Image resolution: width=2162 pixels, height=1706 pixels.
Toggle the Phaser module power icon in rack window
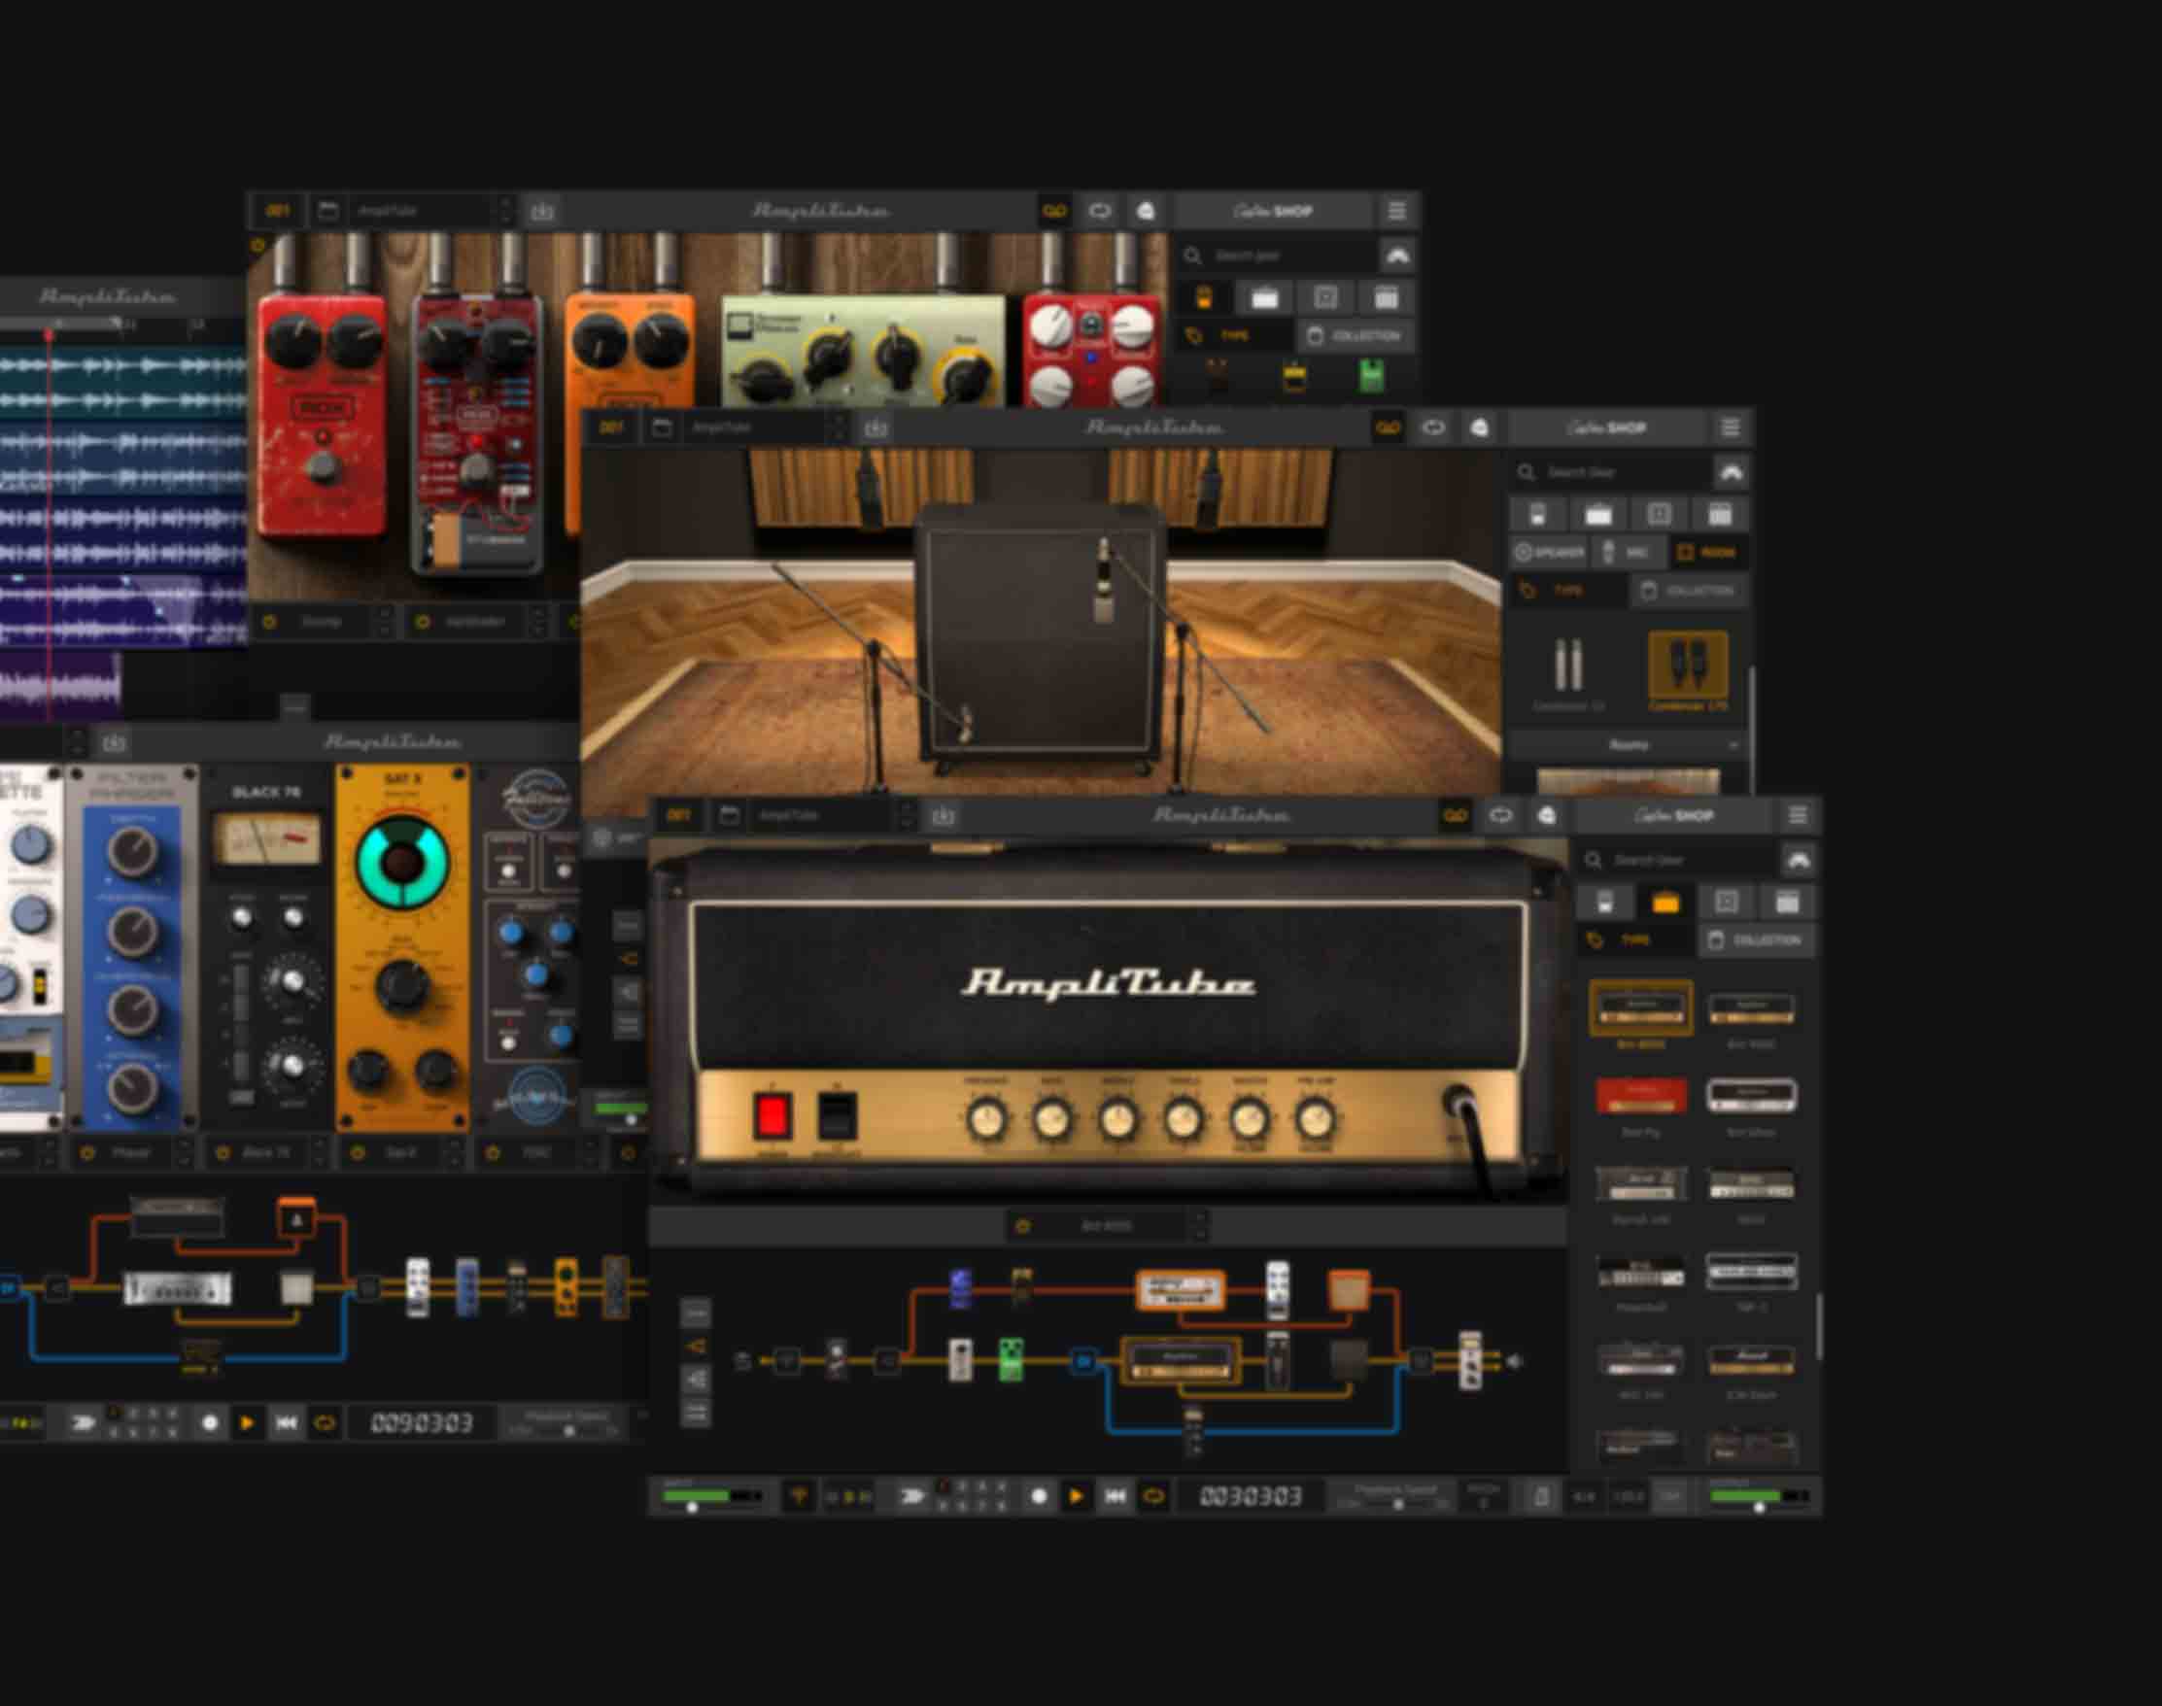(x=87, y=1152)
